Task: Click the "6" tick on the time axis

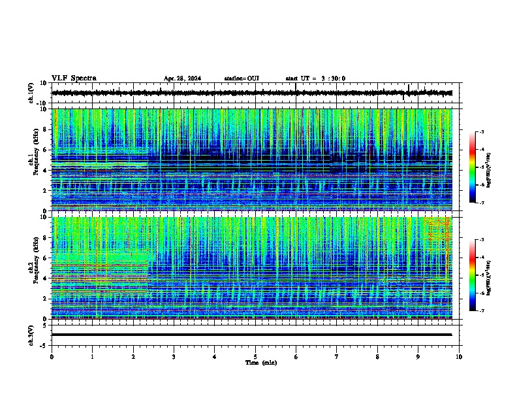Action: coord(296,357)
